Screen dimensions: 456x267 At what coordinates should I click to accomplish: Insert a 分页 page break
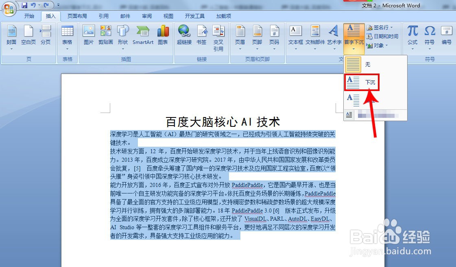tap(46, 35)
